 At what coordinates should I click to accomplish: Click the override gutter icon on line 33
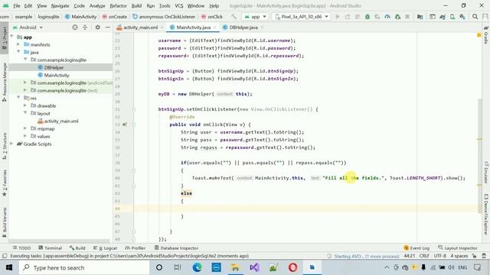click(x=124, y=125)
